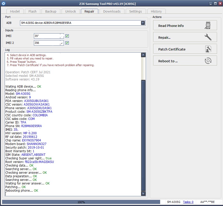Select the Repair tab
The height and width of the screenshot is (206, 223).
89,11
